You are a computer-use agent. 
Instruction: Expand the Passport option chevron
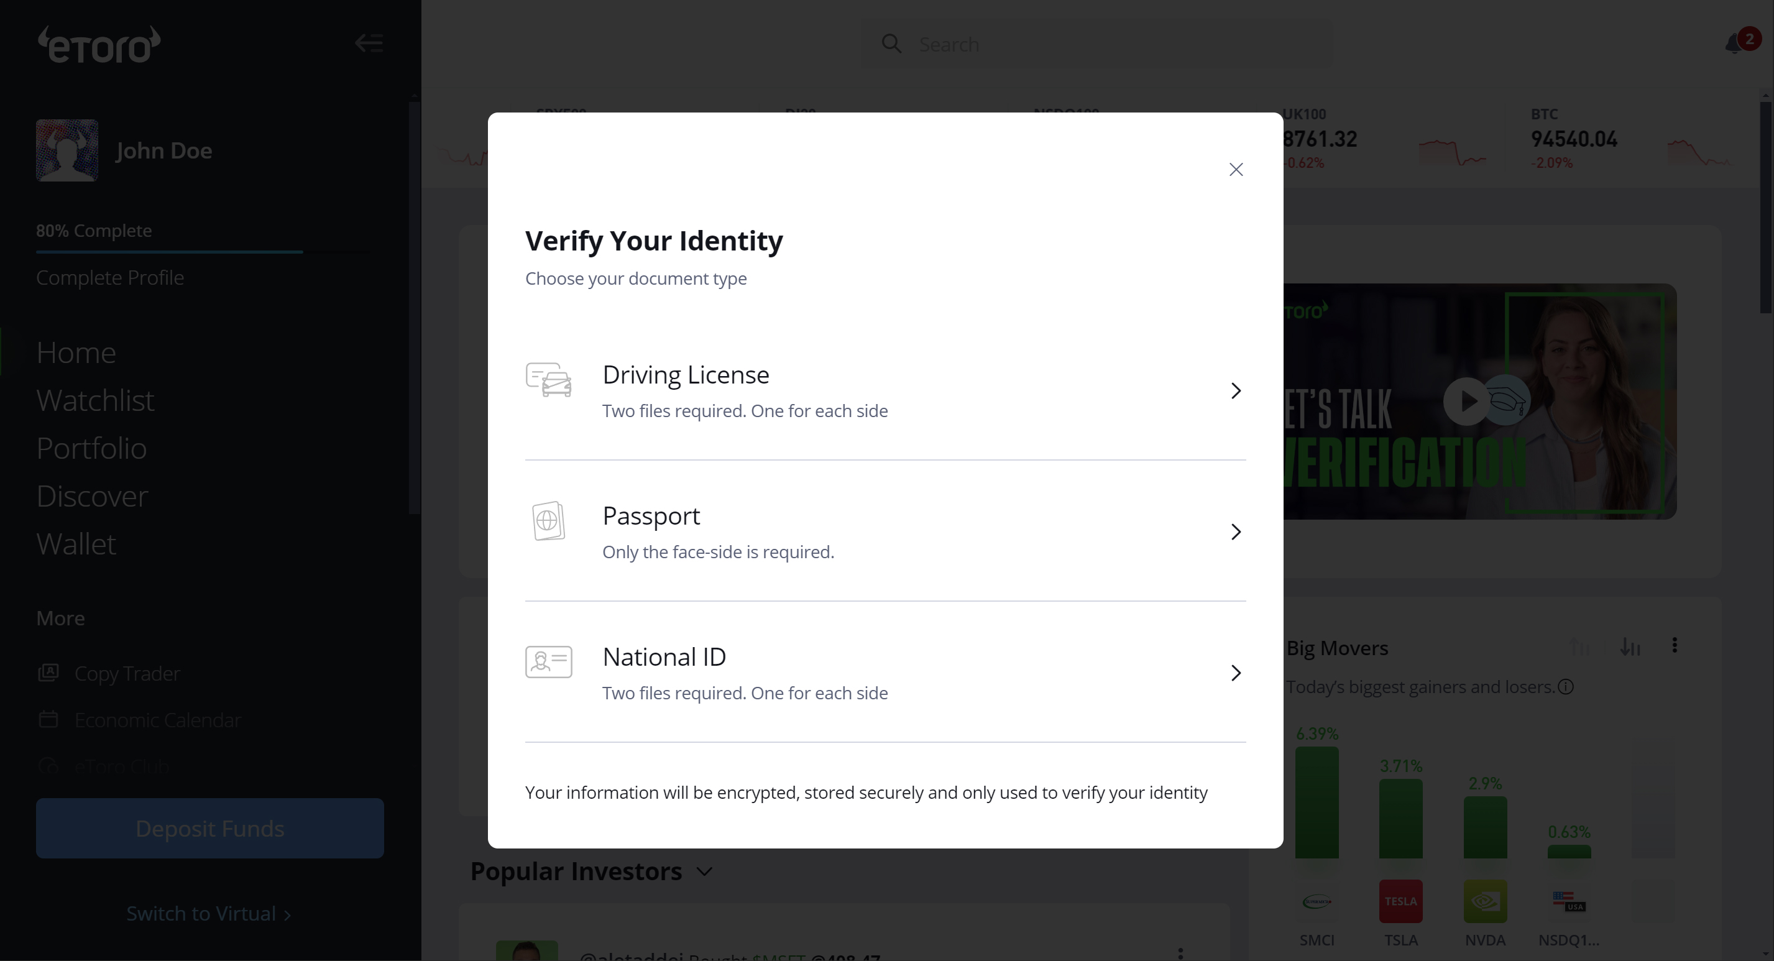[x=1236, y=532]
